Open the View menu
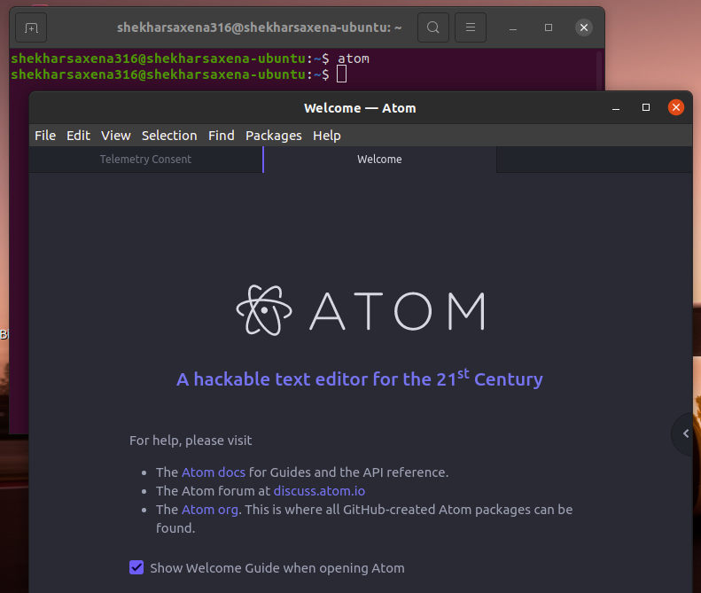This screenshot has height=593, width=701. (116, 136)
